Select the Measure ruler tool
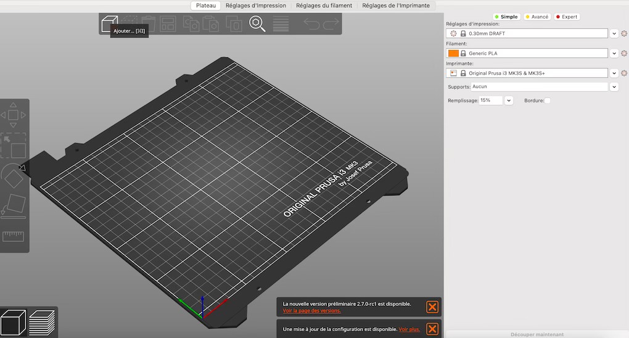Screen dimensions: 629x338 tap(13, 236)
